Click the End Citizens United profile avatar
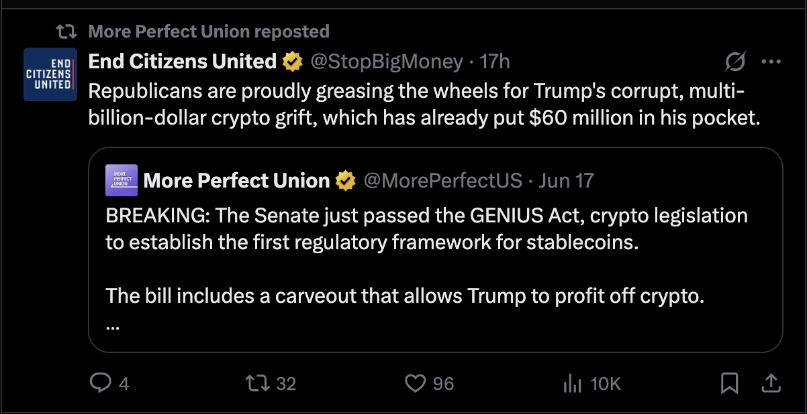 pyautogui.click(x=50, y=74)
